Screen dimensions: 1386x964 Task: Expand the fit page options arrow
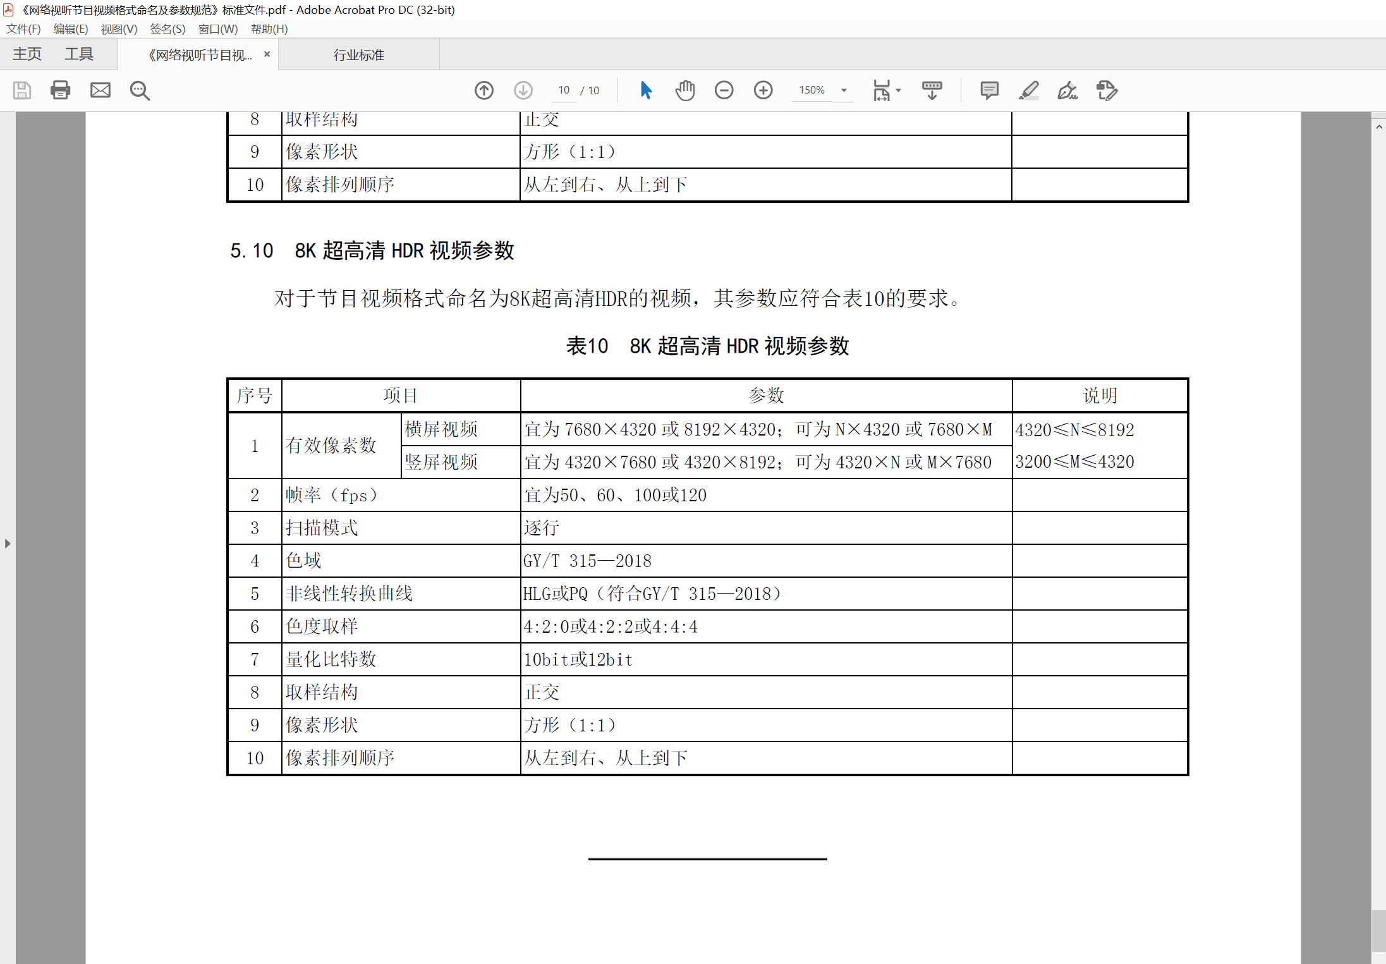point(898,90)
